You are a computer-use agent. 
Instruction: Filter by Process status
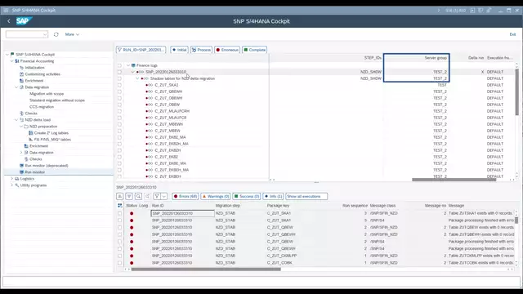(201, 50)
